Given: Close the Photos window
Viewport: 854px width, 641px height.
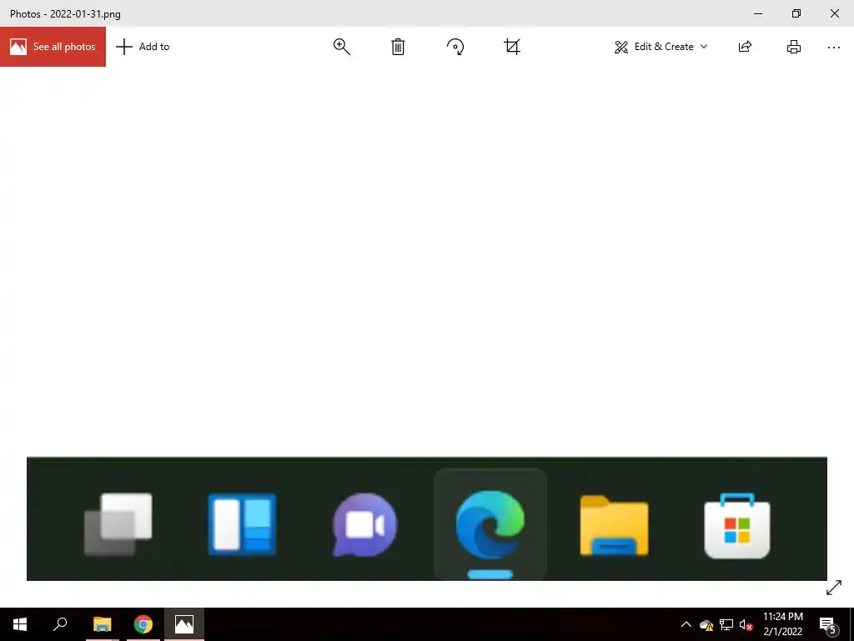Looking at the screenshot, I should [834, 13].
